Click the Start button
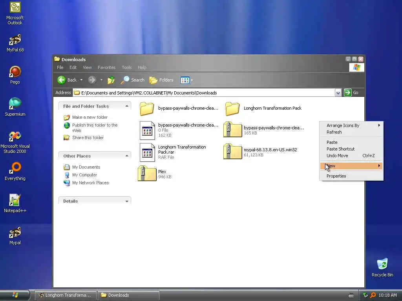402x301 pixels. coord(15,295)
